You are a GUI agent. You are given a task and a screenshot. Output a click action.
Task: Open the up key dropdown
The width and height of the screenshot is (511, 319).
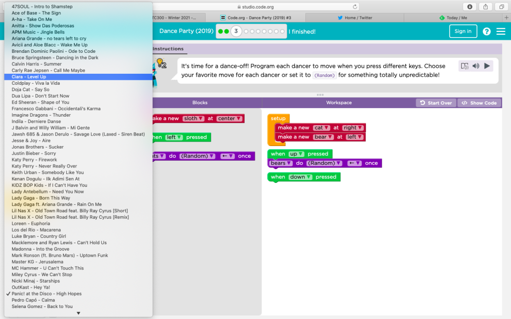296,154
